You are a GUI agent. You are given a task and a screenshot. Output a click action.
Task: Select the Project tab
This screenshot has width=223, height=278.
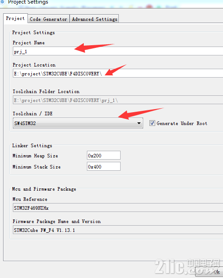click(16, 18)
